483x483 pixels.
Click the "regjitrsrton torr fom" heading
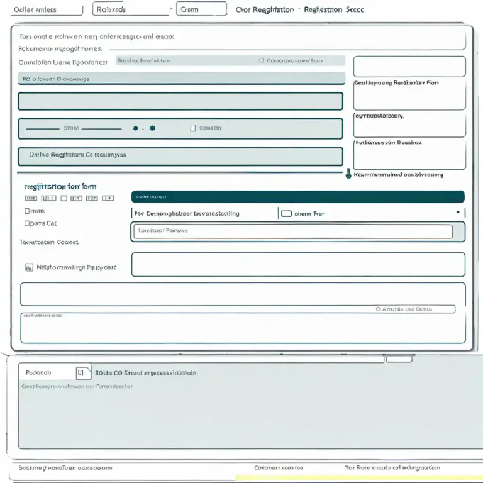click(60, 186)
